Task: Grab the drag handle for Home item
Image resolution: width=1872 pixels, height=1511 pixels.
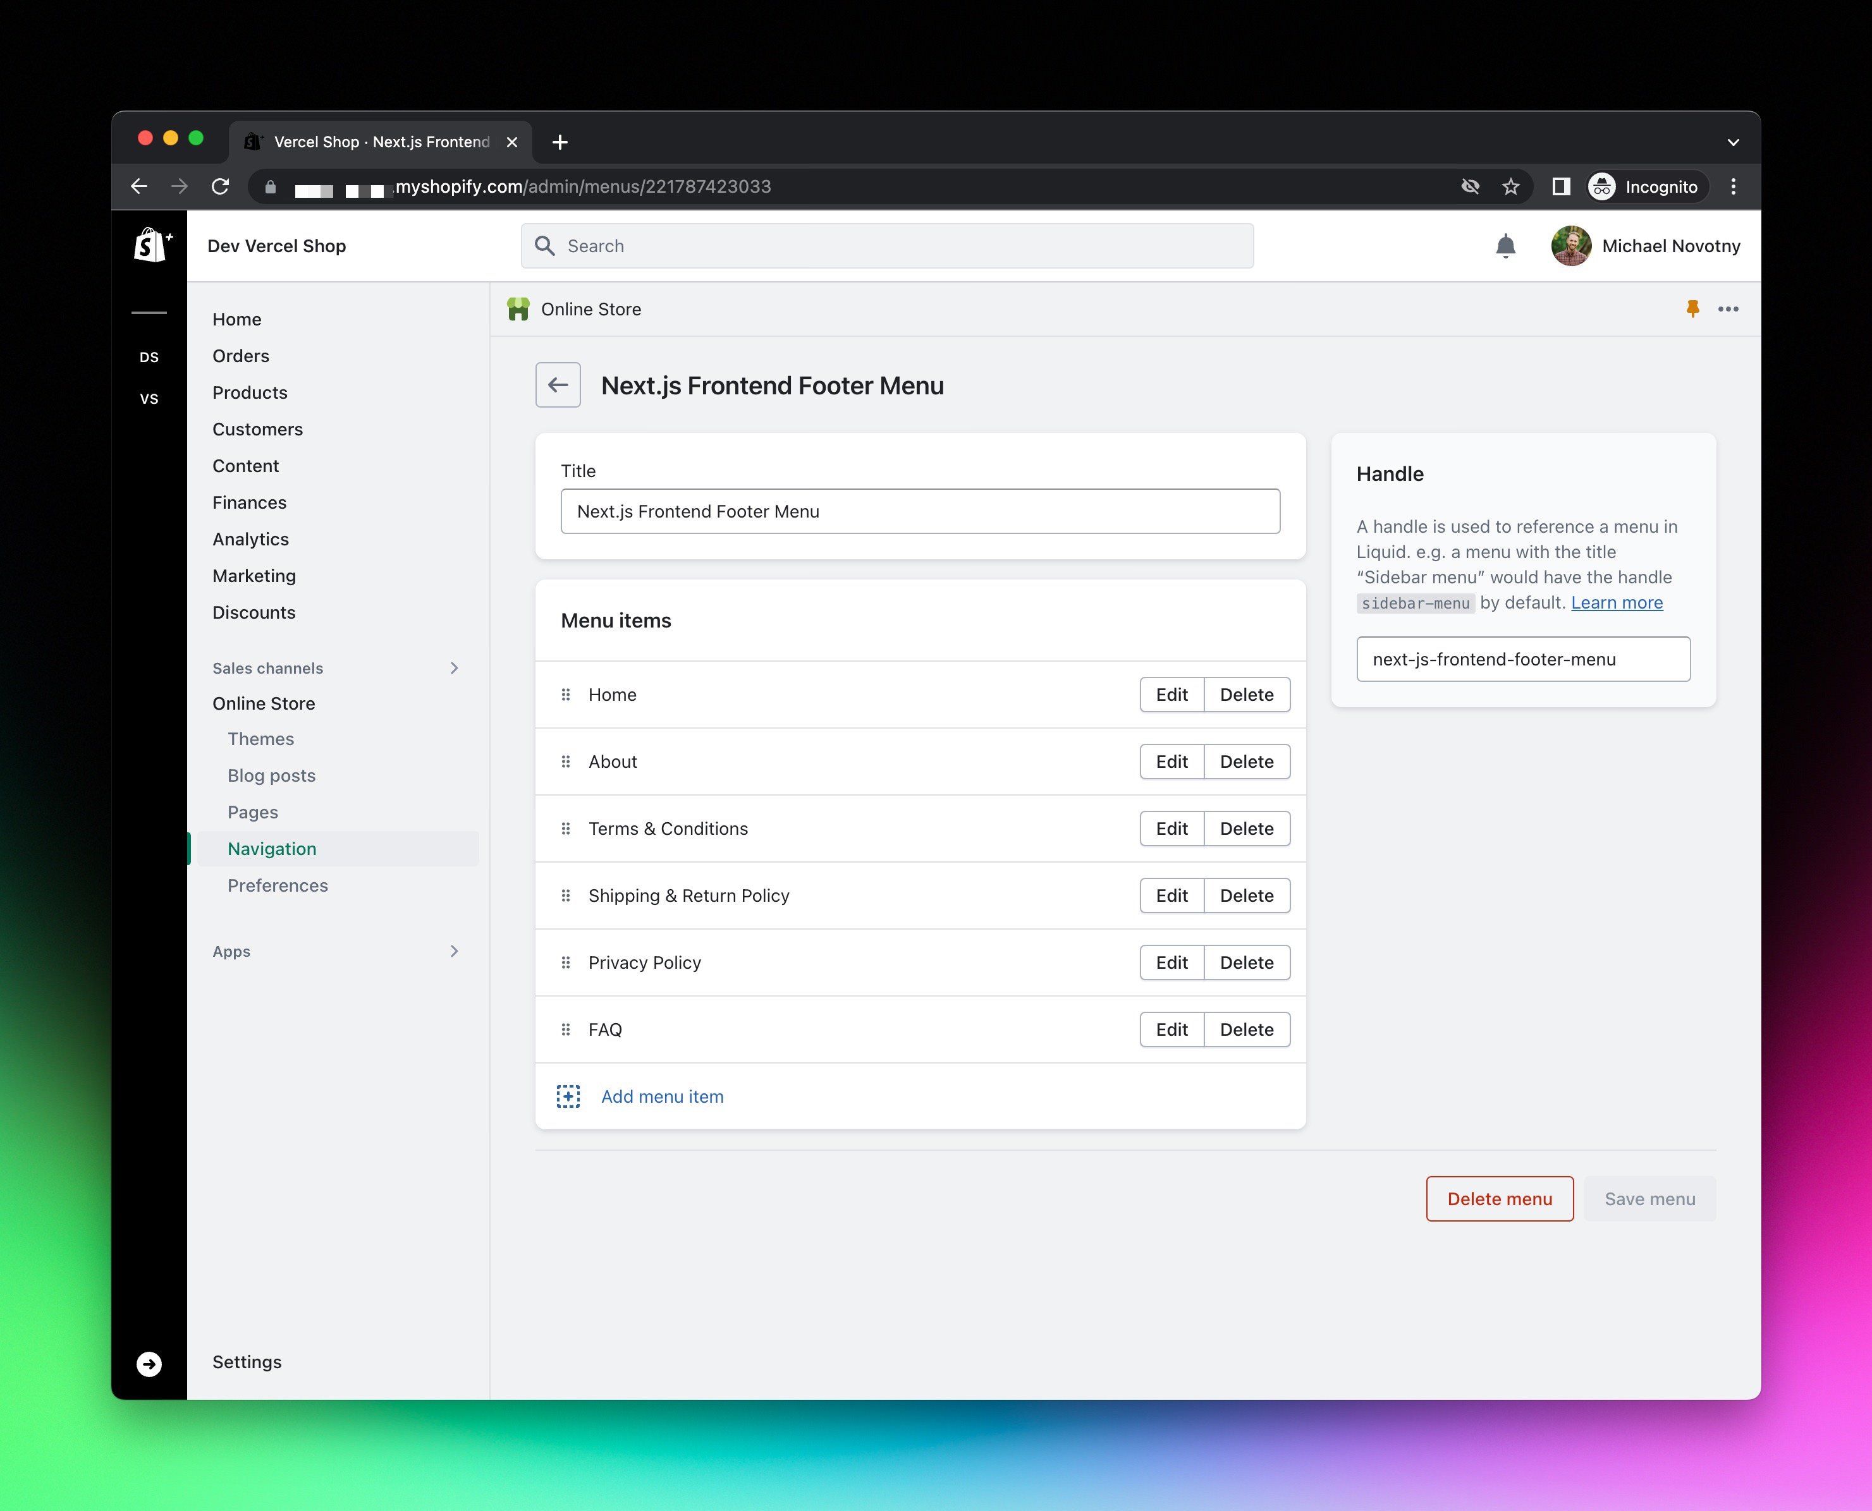Action: [566, 695]
